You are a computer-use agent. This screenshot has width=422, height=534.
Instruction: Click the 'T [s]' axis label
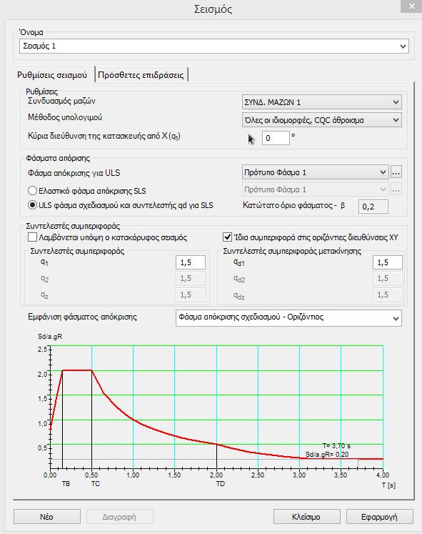[388, 485]
